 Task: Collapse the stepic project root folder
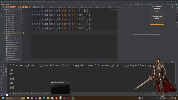coord(3,9)
